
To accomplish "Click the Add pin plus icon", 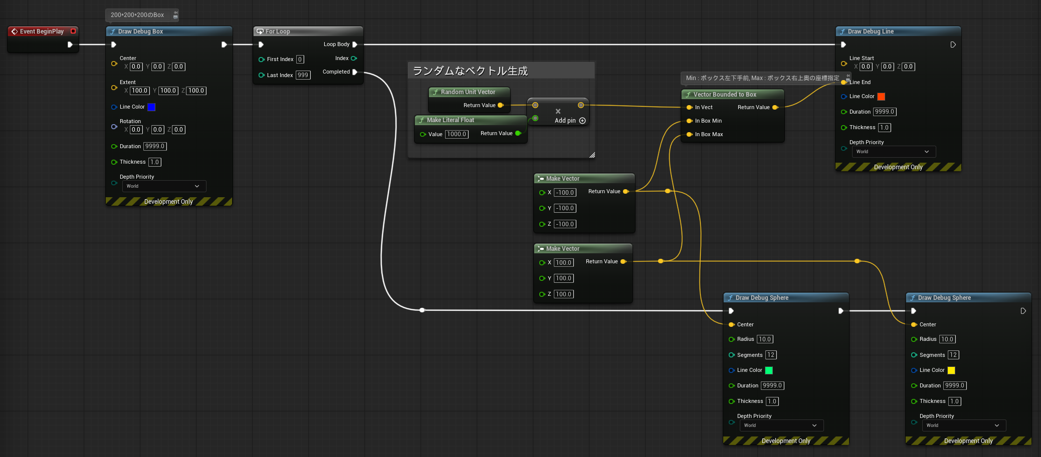I will tap(582, 121).
